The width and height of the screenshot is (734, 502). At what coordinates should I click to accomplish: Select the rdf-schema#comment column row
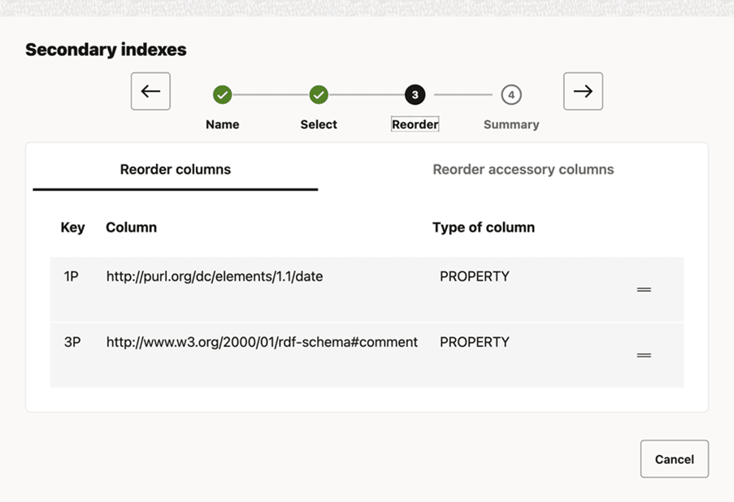click(262, 343)
